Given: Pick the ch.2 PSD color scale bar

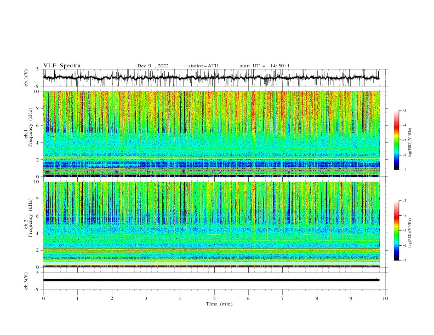Looking at the screenshot, I should (397, 230).
